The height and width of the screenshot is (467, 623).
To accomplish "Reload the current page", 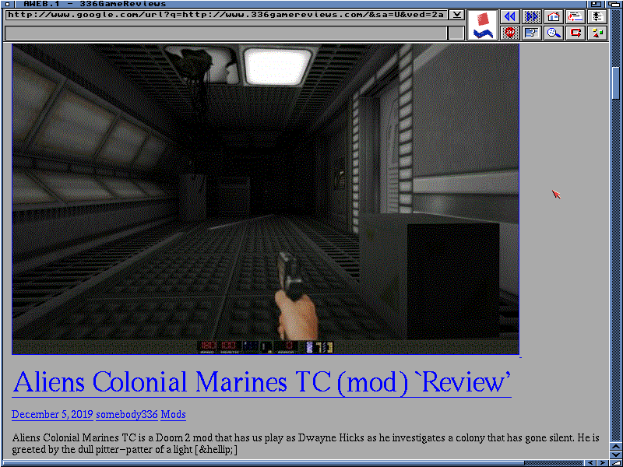I will (x=576, y=33).
